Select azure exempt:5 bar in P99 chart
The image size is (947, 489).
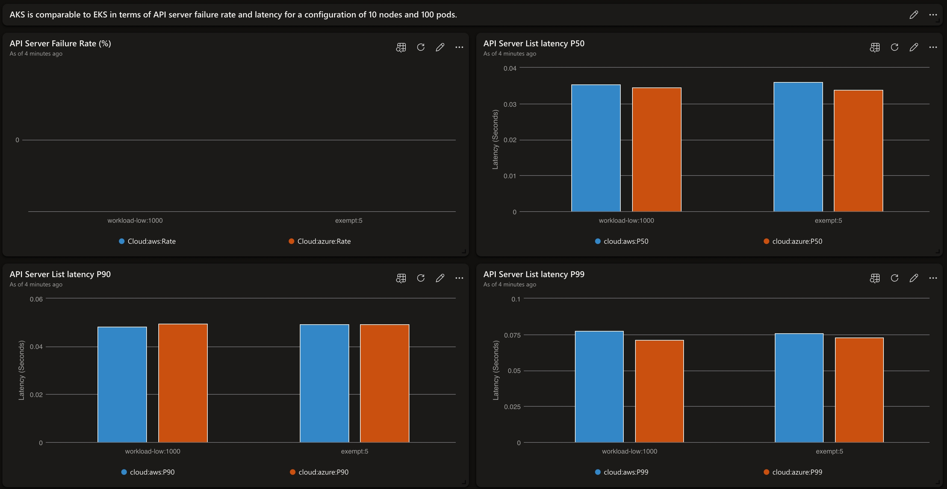[859, 390]
